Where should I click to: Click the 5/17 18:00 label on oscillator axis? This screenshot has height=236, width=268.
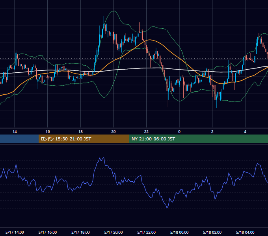[x=80, y=232]
